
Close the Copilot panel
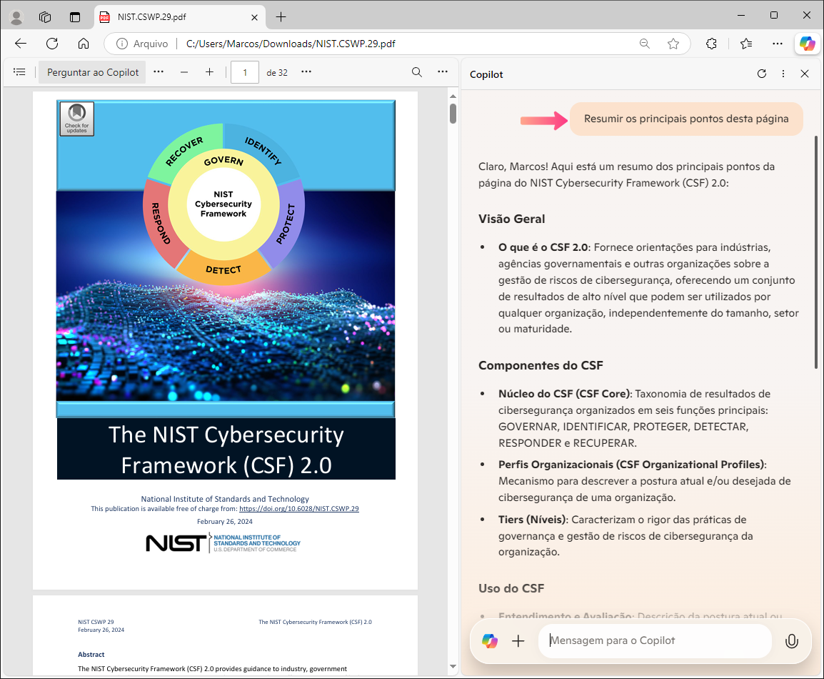click(805, 74)
